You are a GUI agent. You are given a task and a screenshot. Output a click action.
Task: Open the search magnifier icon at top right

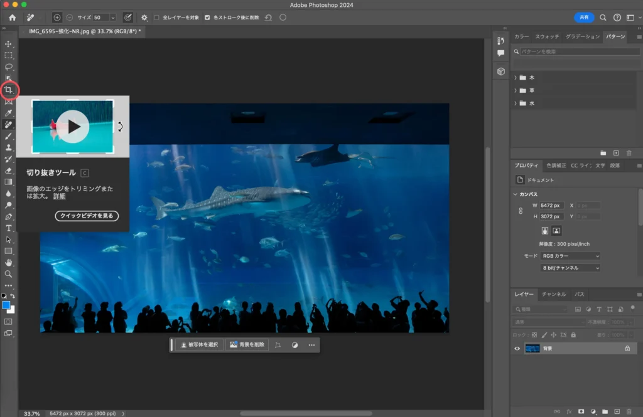(x=603, y=18)
